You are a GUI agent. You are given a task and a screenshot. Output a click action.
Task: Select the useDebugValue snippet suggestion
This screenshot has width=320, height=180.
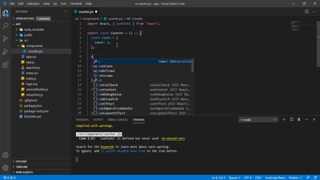(142, 94)
